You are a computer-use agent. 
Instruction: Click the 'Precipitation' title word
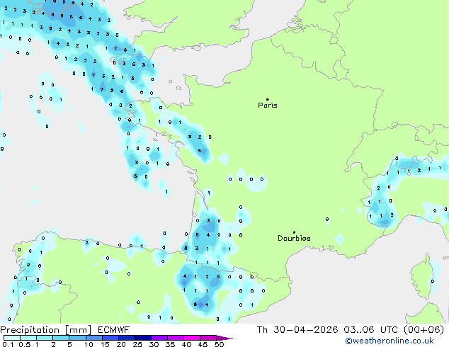click(30, 330)
